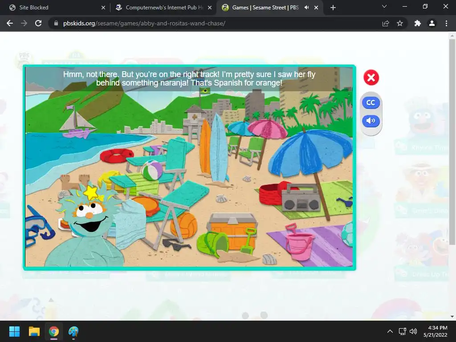View site security lock info
Viewport: 456px width, 342px height.
56,23
